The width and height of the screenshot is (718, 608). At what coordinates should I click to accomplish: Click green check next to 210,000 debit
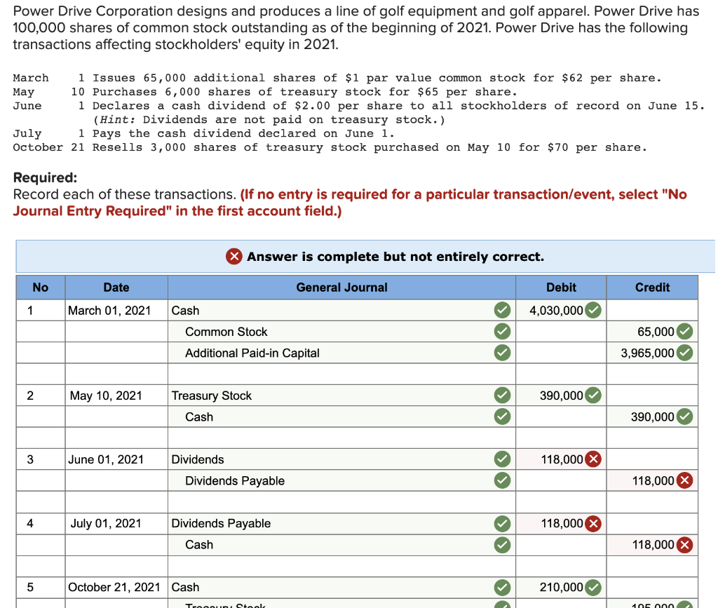[x=593, y=587]
